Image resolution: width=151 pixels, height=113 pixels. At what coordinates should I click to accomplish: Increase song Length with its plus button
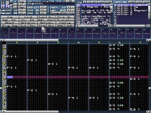coord(20,10)
